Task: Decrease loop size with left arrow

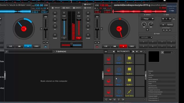Action: 163,19
